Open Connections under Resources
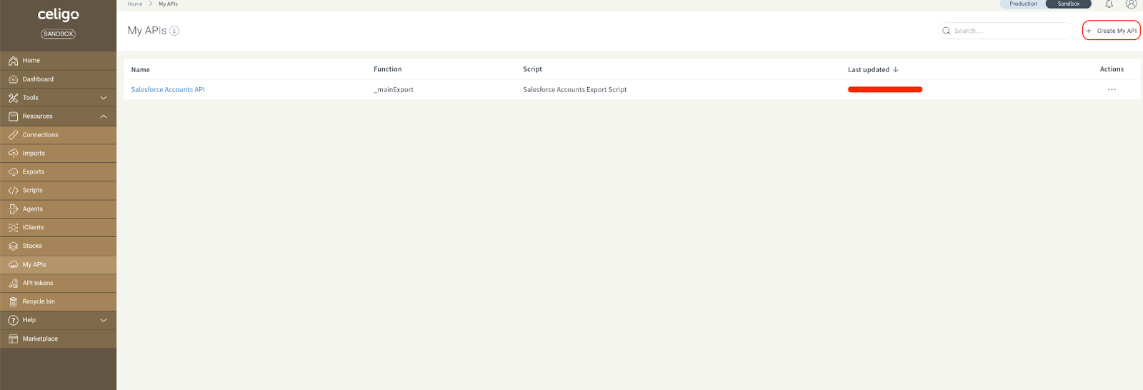 (58, 135)
